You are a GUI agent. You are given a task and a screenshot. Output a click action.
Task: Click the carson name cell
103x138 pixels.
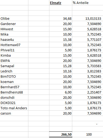(x=14, y=113)
